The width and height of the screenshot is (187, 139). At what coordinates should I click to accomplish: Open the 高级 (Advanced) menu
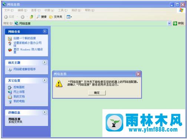click(76, 10)
